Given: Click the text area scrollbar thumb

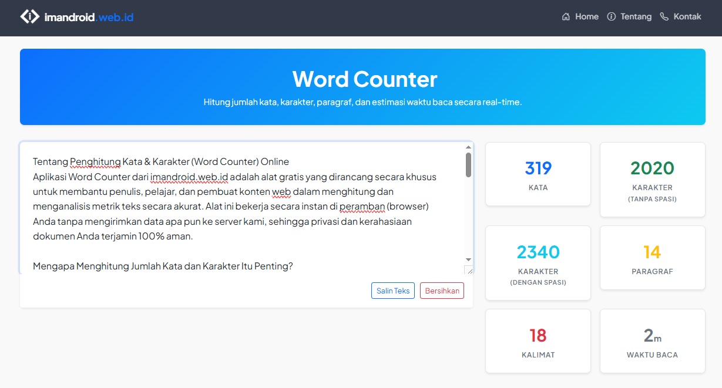Looking at the screenshot, I should [468, 165].
